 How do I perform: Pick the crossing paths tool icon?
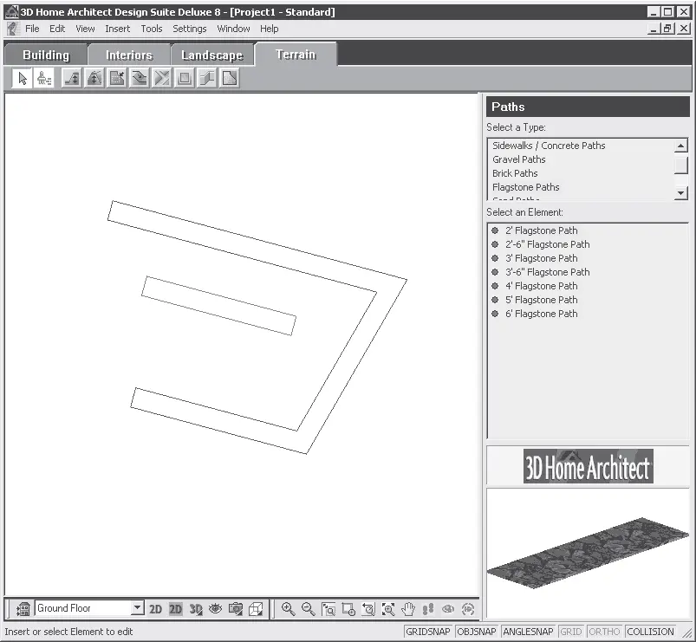(x=162, y=79)
